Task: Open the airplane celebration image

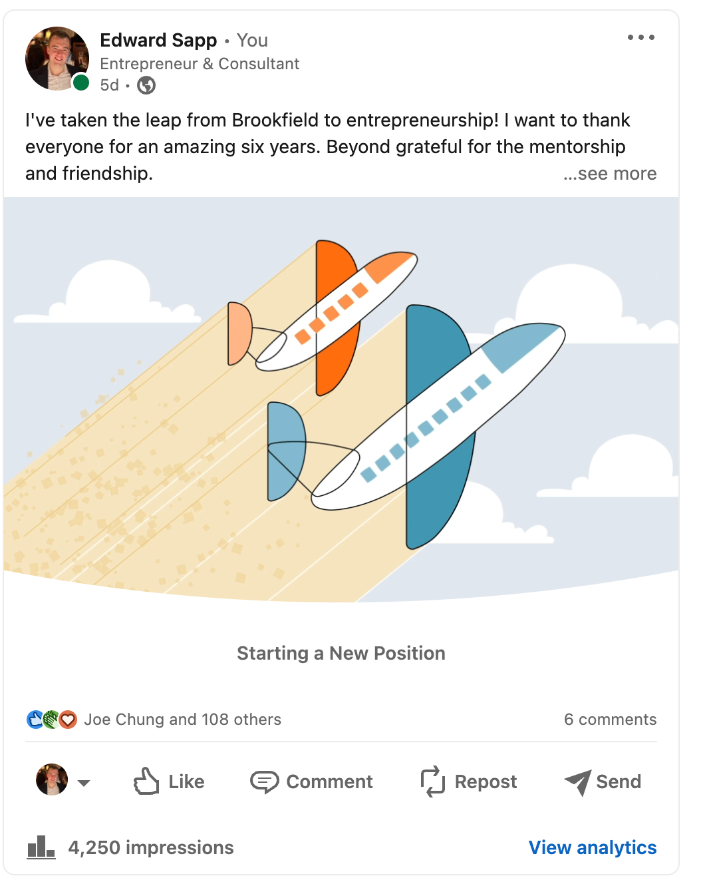Action: tap(341, 399)
